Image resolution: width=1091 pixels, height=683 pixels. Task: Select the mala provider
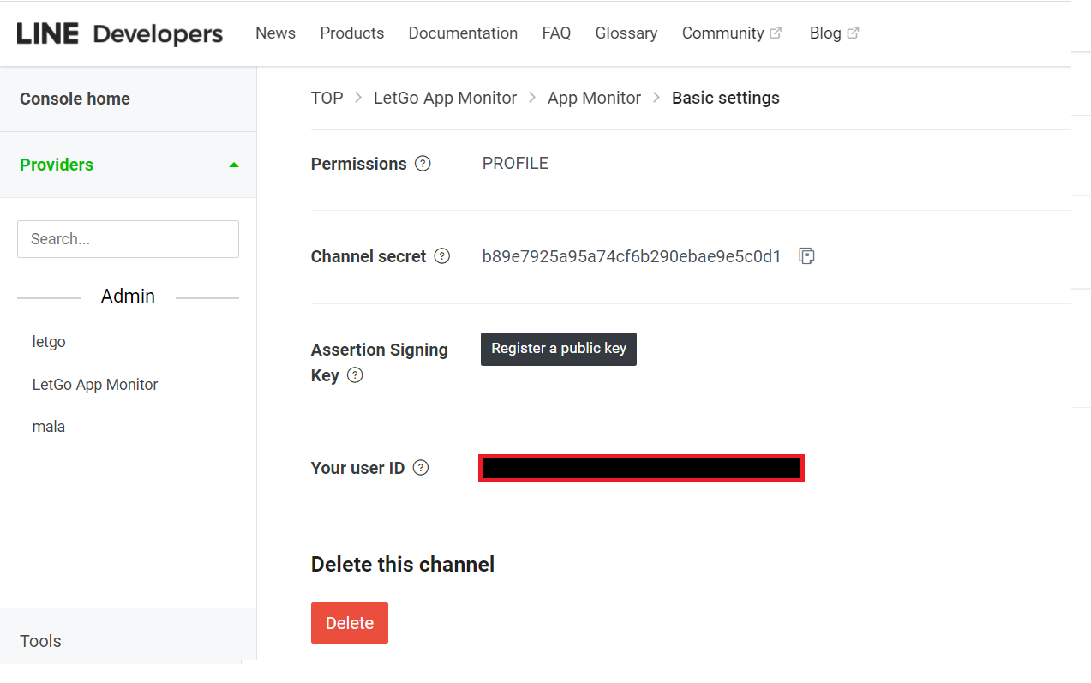pyautogui.click(x=49, y=427)
